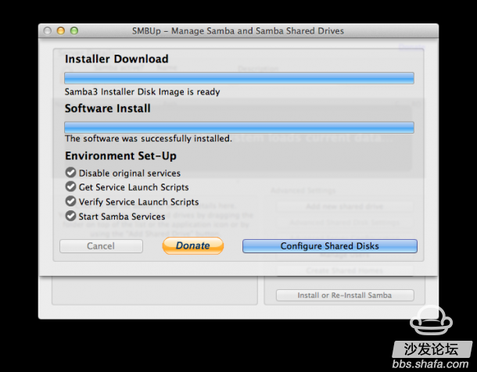Viewport: 477px width, 372px height.
Task: Click 'The software was successfully installed.' text
Action: [149, 138]
